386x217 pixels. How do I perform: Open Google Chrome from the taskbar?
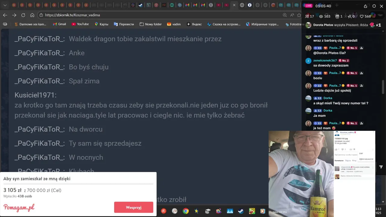186,211
